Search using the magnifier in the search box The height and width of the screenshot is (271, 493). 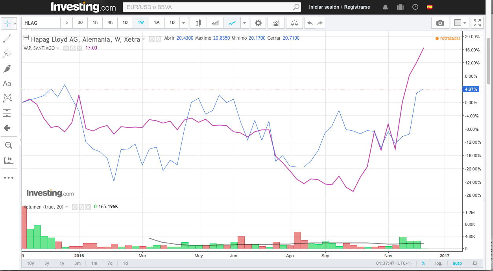pos(296,7)
